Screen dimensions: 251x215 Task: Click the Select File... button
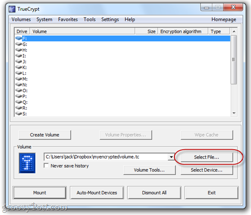pos(206,157)
